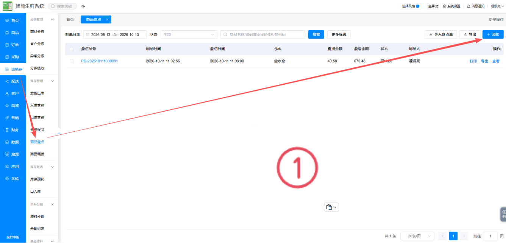Click the 前往 page number field
The image size is (506, 243).
coord(490,236)
